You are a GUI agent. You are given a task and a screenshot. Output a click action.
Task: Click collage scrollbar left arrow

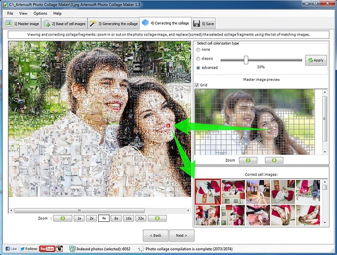(11, 210)
